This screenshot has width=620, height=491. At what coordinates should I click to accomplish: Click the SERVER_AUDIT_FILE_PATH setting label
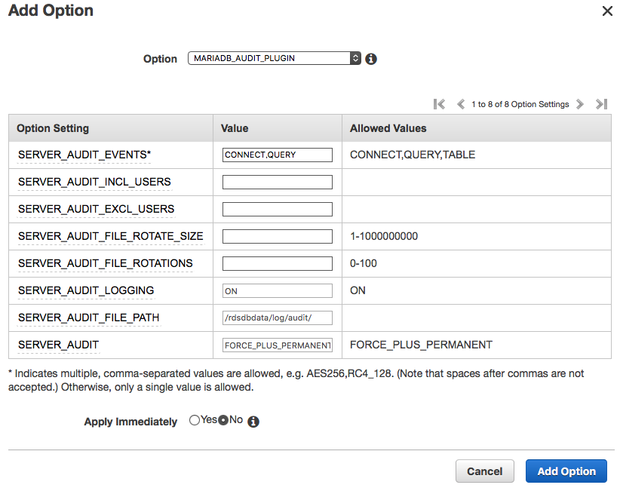click(88, 318)
